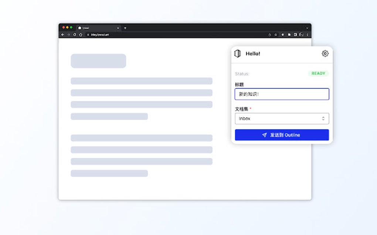Click the 发送到 Outline submit button

point(282,135)
